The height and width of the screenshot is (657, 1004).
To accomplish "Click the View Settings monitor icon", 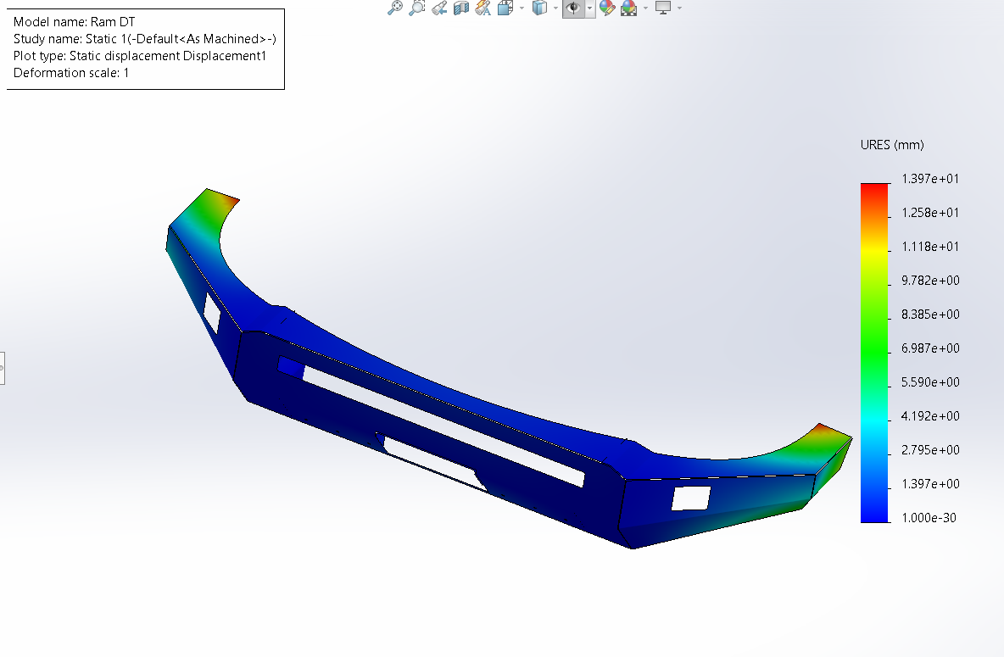I will click(663, 8).
